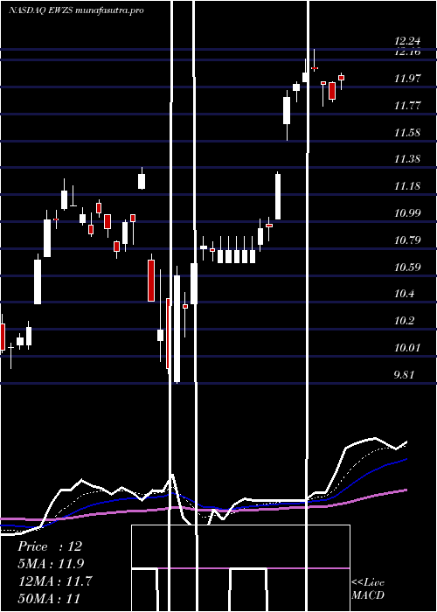Click the 10.99 price axis label

407,213
